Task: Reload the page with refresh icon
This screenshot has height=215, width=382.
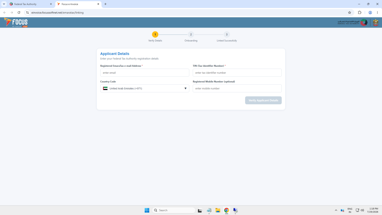Action: (19, 13)
